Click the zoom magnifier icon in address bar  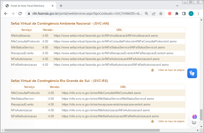[147, 14]
